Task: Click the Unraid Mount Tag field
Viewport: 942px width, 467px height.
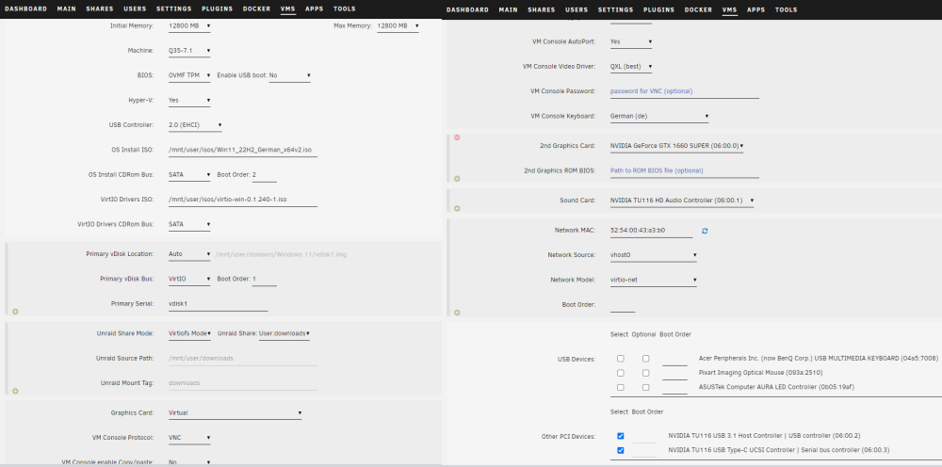Action: tap(243, 383)
